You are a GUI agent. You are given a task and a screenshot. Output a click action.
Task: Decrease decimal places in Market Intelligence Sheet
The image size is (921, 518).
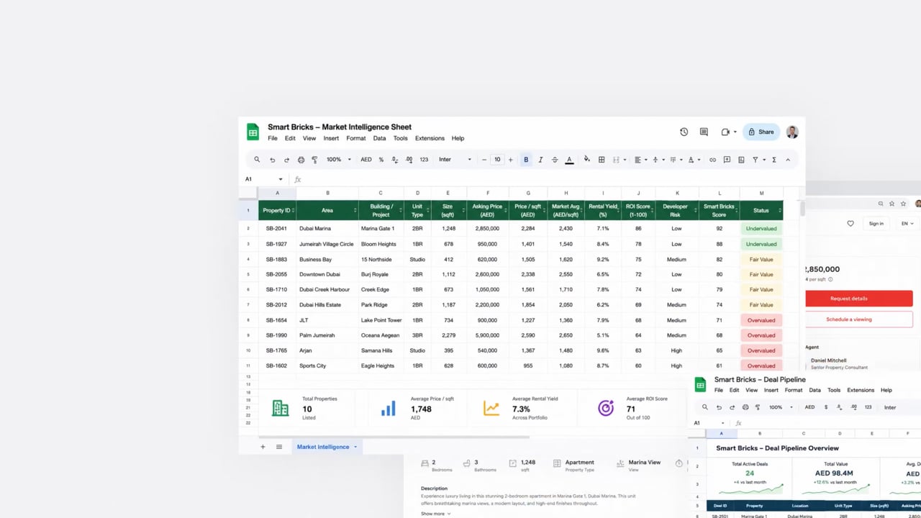click(x=395, y=160)
